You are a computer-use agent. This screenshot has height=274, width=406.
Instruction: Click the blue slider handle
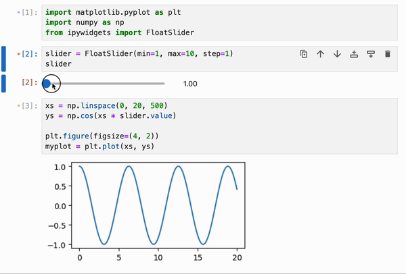point(46,84)
